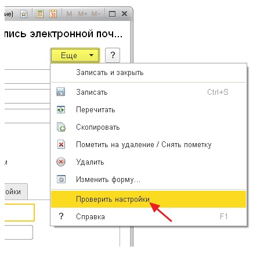Click the round red delete icon
Screen dimensions: 264x253
click(x=61, y=162)
